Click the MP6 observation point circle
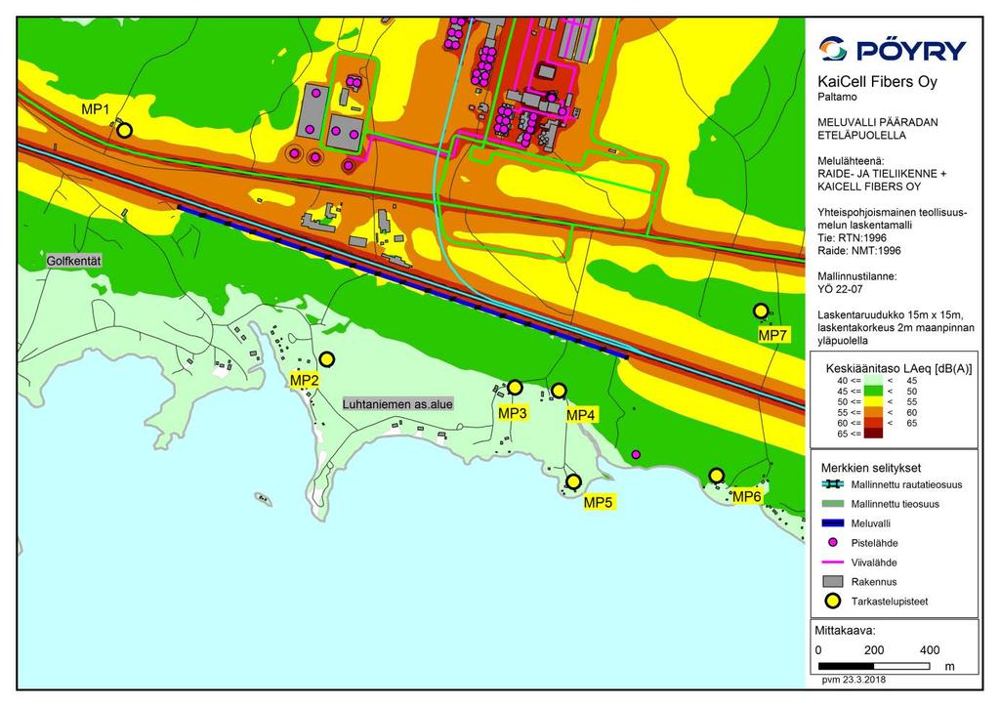This screenshot has height=707, width=1000. pyautogui.click(x=716, y=476)
